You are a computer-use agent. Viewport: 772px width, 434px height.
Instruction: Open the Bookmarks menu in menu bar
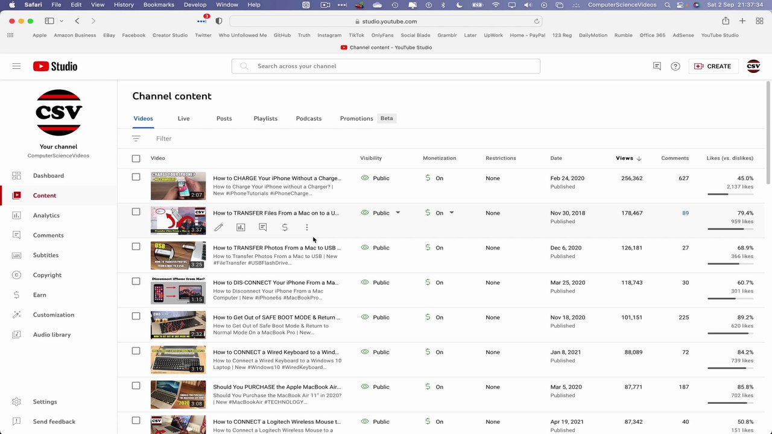[159, 5]
